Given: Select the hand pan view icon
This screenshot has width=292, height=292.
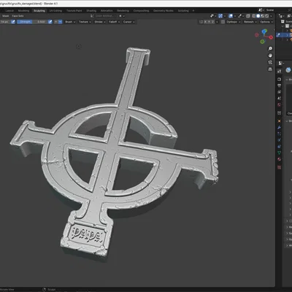Looking at the screenshot, I should point(270,55).
